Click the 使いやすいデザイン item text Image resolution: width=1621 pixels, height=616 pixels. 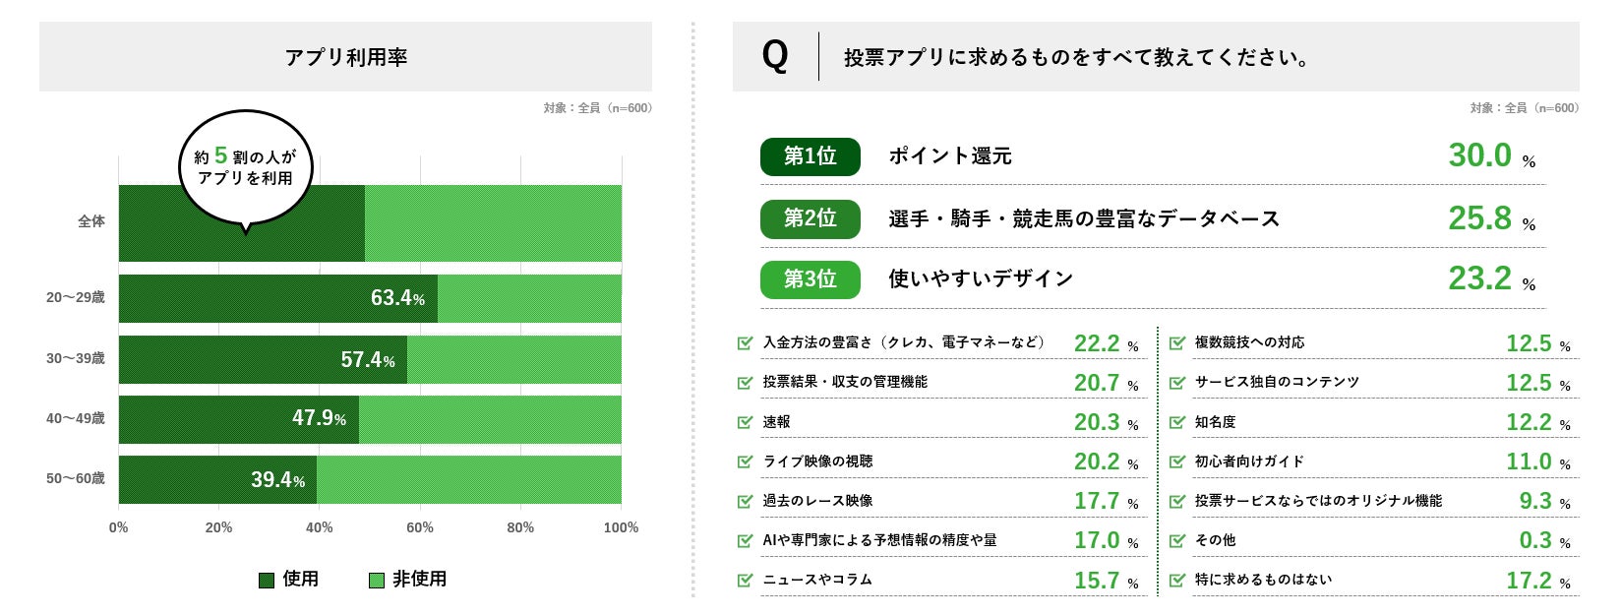(x=980, y=279)
